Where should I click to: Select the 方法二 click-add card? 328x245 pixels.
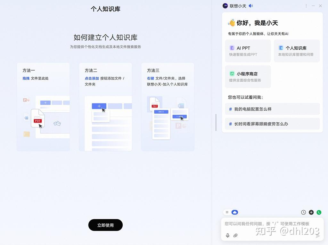click(105, 107)
